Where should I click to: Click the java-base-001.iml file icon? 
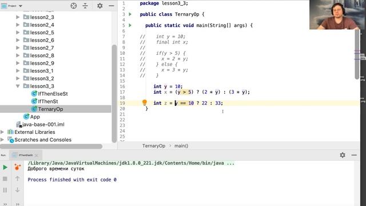(19, 125)
